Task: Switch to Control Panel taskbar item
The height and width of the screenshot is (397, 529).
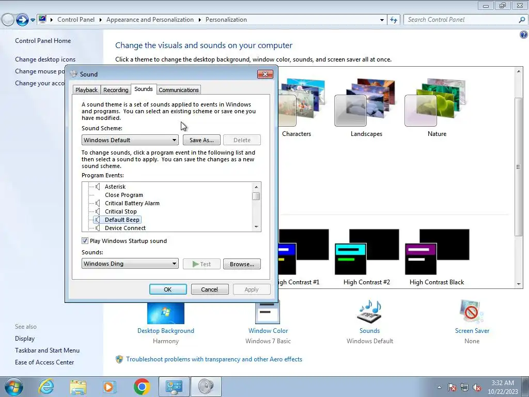Action: (x=174, y=387)
